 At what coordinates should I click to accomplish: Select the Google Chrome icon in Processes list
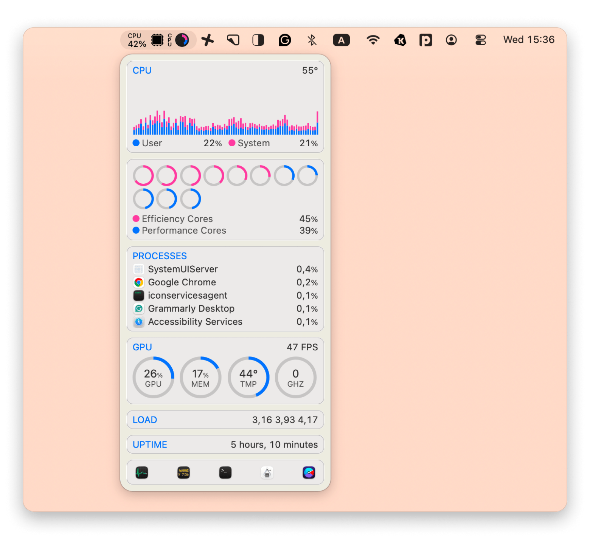point(139,282)
